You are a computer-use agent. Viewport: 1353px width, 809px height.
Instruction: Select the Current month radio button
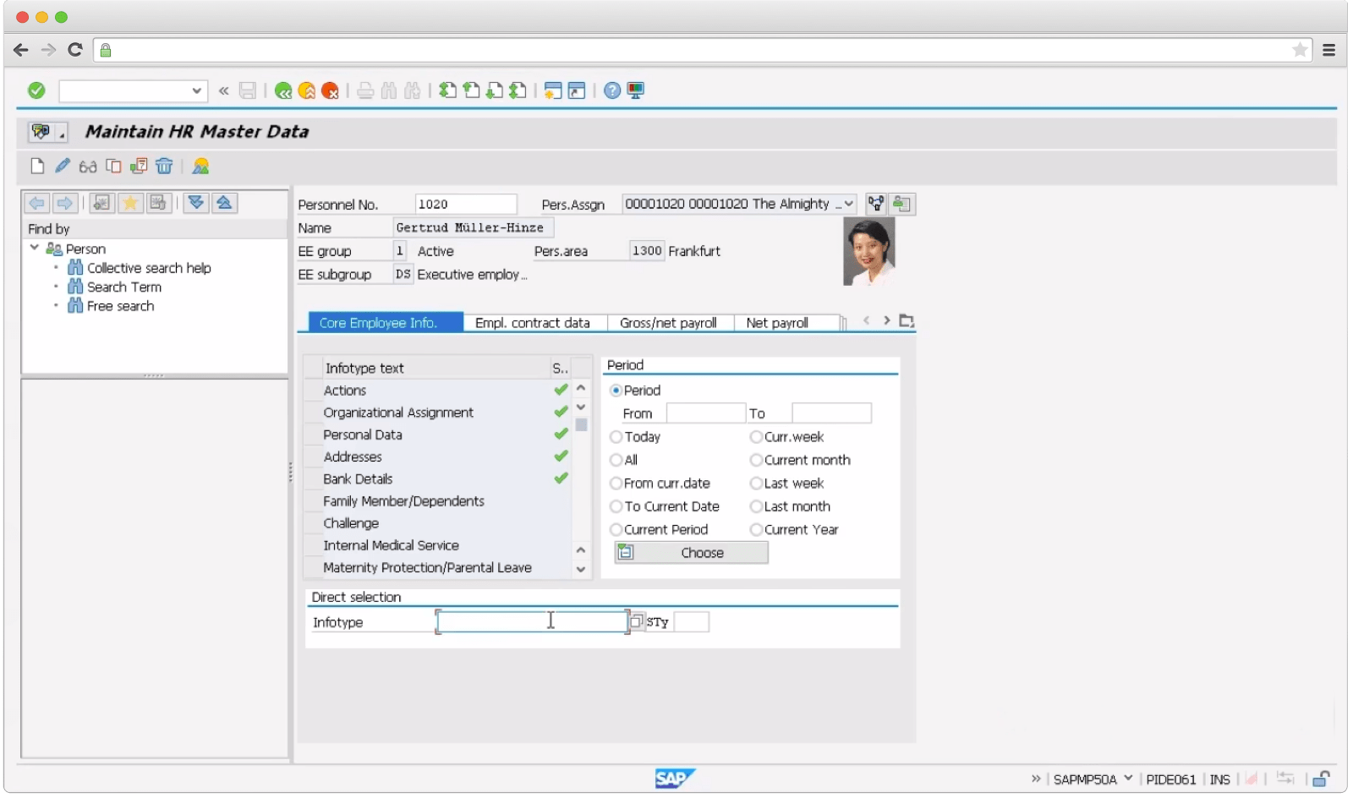756,460
